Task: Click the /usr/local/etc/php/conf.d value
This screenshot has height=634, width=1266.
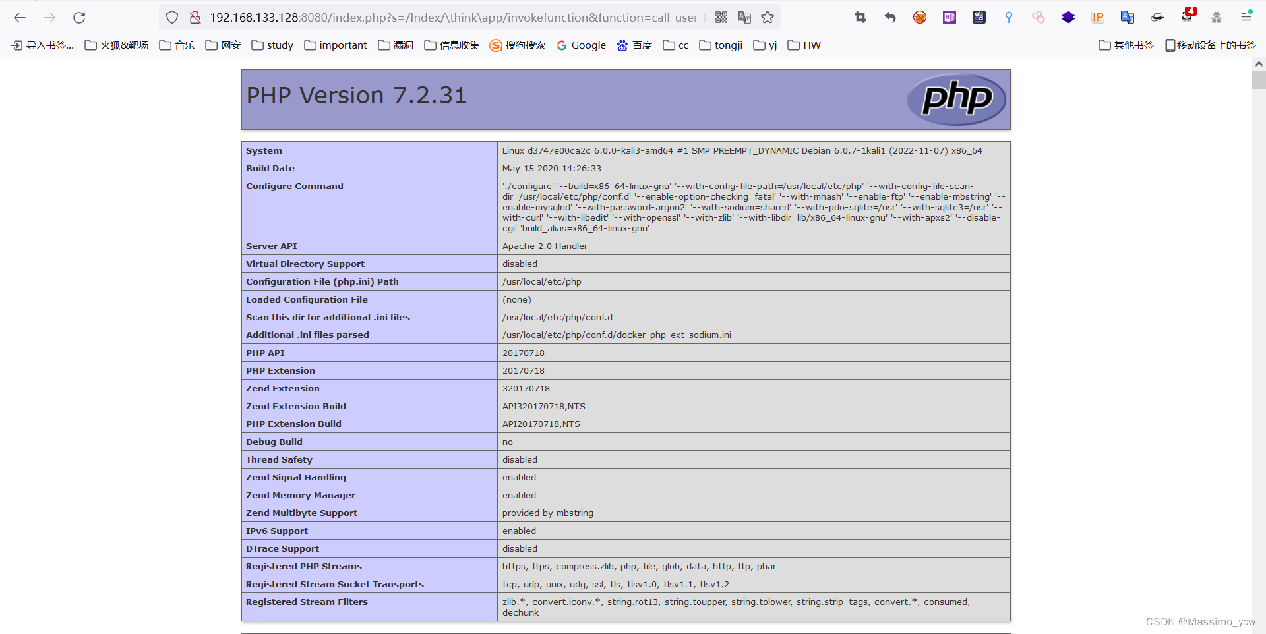Action: pos(557,318)
